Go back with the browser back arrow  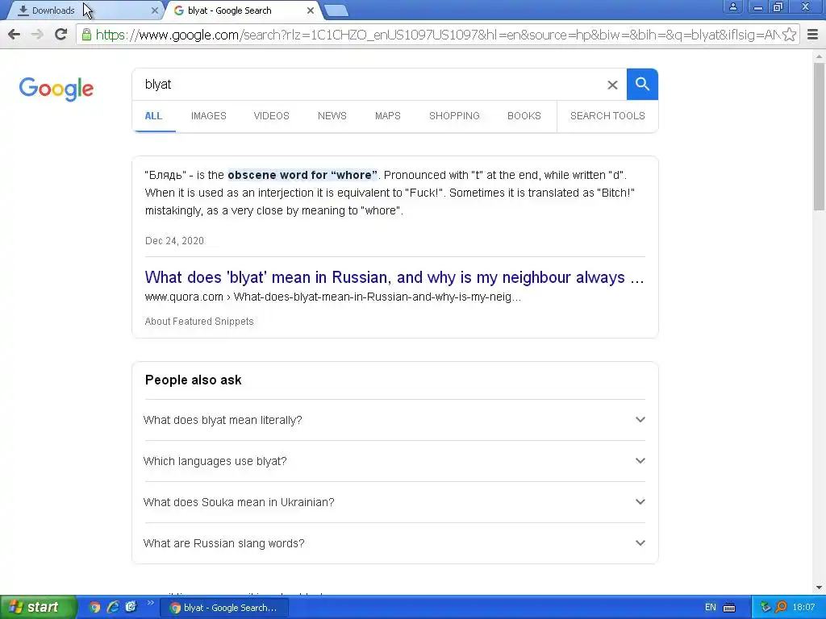[x=15, y=35]
